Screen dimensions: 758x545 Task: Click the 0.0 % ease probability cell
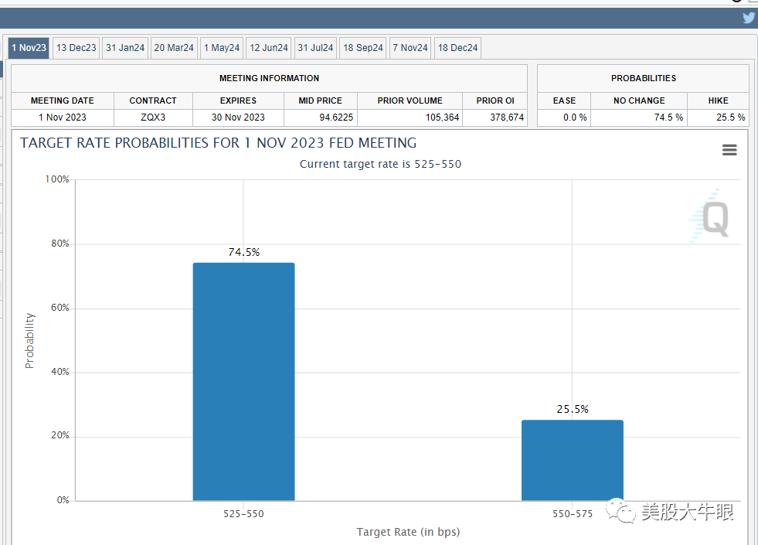coord(564,118)
